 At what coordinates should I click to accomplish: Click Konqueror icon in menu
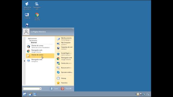tap(28, 60)
